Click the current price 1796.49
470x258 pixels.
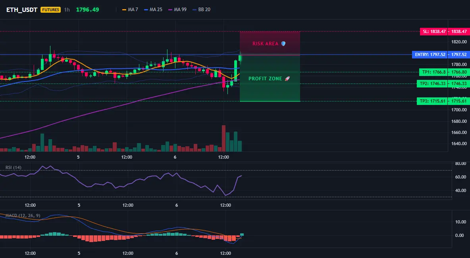coord(87,10)
